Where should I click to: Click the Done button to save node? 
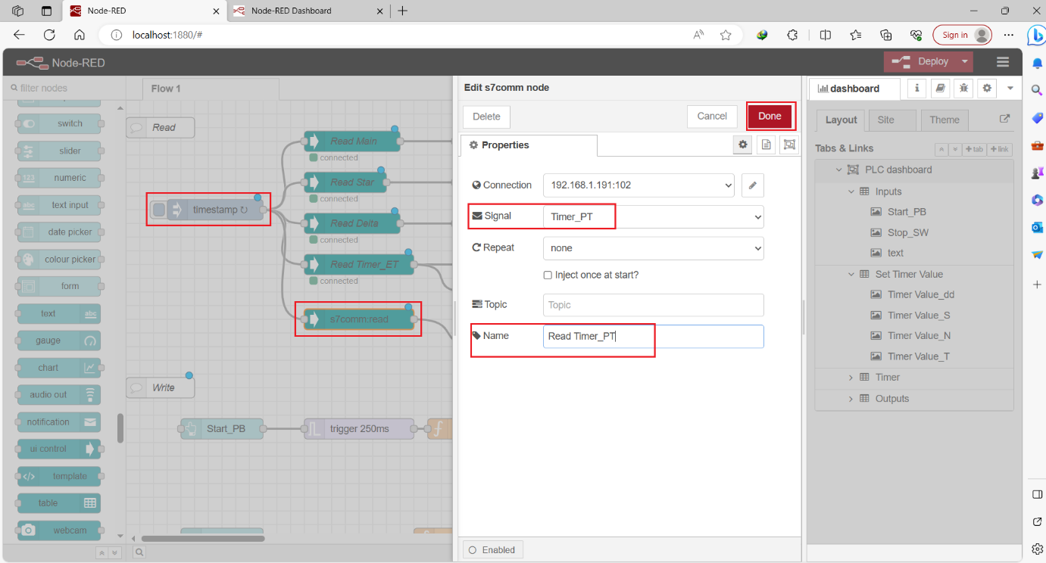point(770,116)
